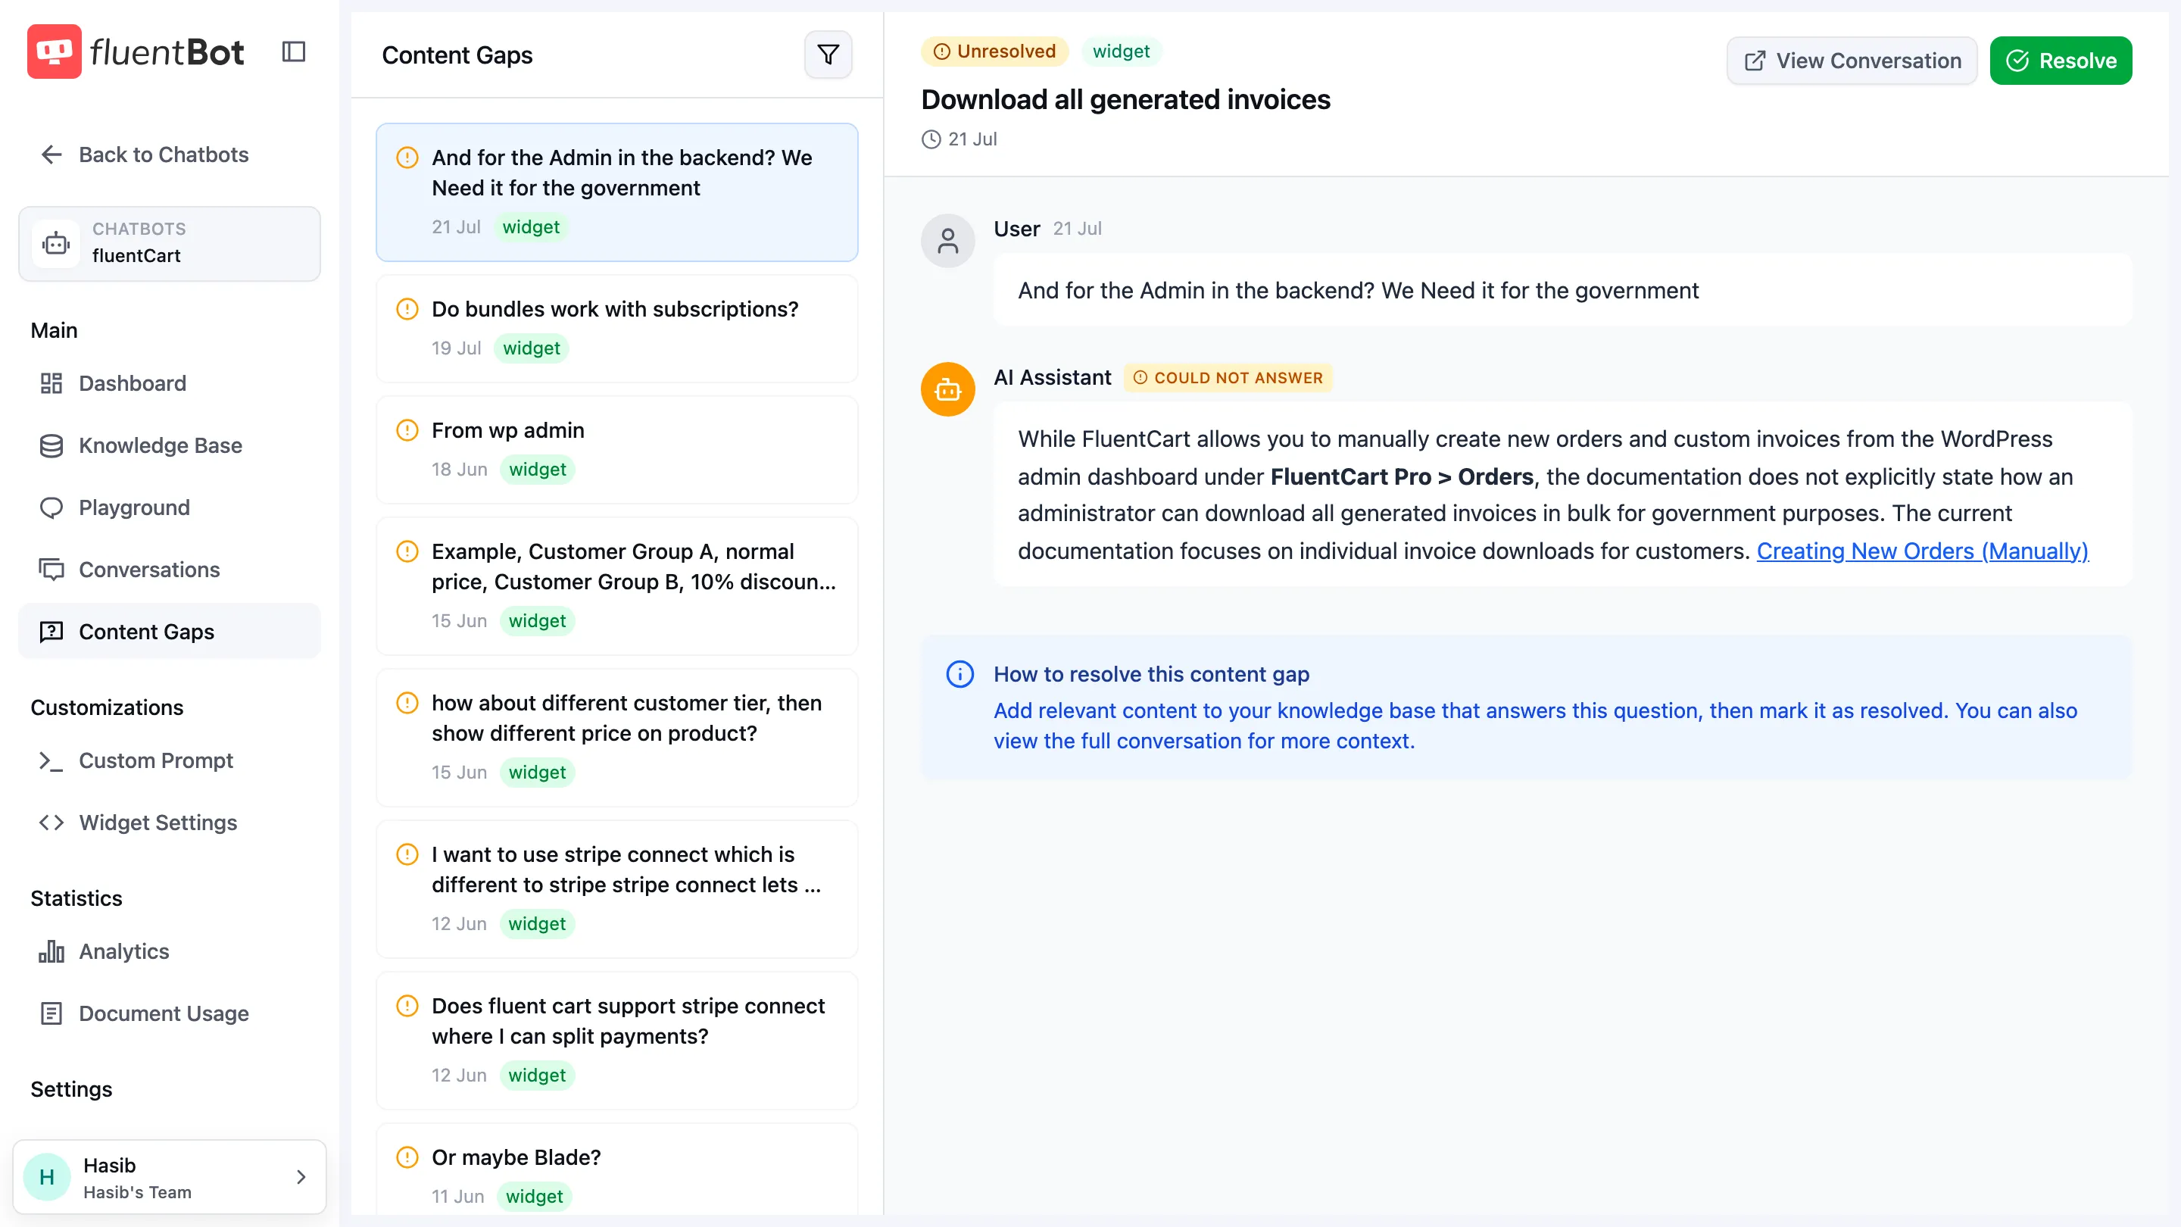Click warning icon beside 'From wp admin' item
2181x1227 pixels.
(407, 430)
